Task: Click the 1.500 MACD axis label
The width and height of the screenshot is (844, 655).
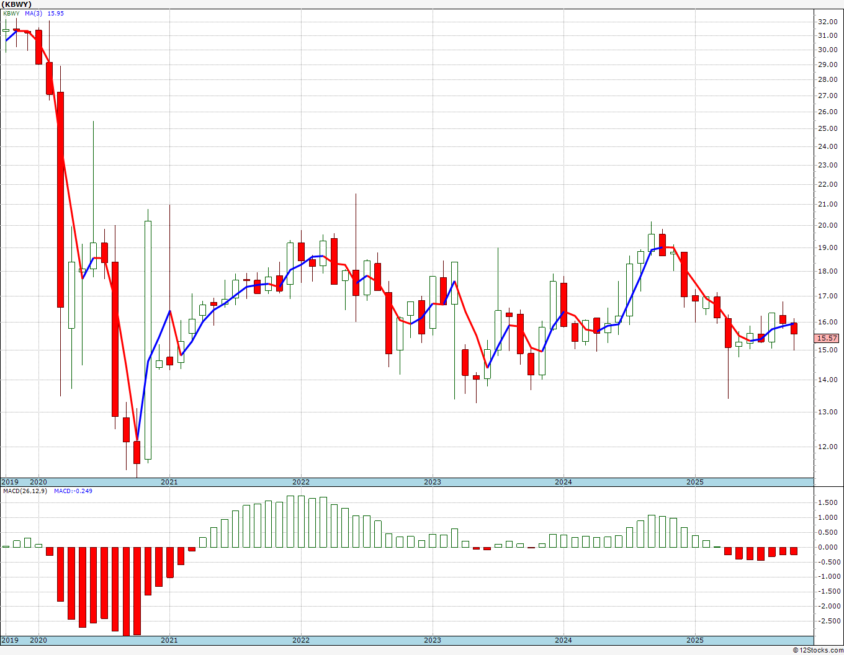Action: 829,502
